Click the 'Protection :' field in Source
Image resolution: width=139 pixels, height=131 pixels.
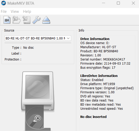click(x=13, y=59)
